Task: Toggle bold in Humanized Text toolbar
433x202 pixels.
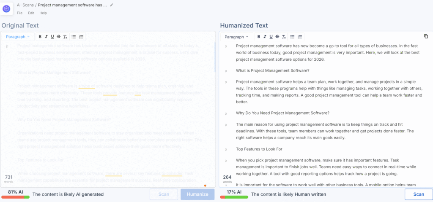Action: [259, 37]
